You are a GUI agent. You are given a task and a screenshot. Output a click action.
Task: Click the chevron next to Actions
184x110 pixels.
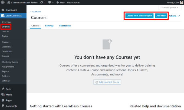click(x=179, y=16)
